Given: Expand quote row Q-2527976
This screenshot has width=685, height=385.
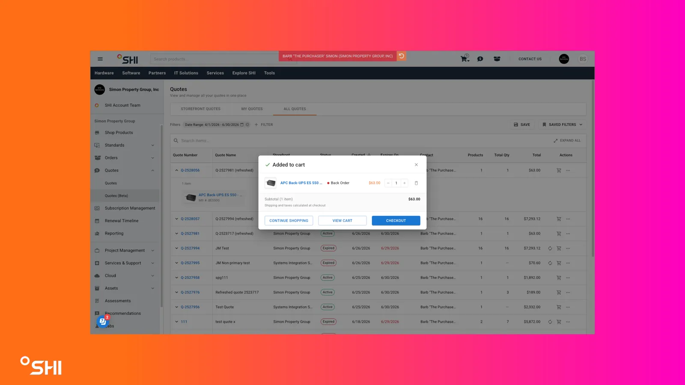Looking at the screenshot, I should tap(176, 292).
